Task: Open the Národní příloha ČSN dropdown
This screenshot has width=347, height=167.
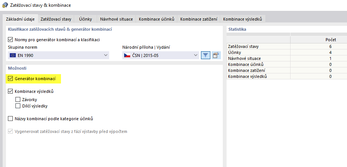Action: [195, 55]
